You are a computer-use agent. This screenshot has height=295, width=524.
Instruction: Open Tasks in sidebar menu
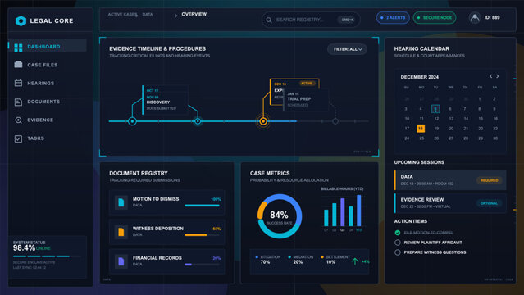(x=47, y=138)
